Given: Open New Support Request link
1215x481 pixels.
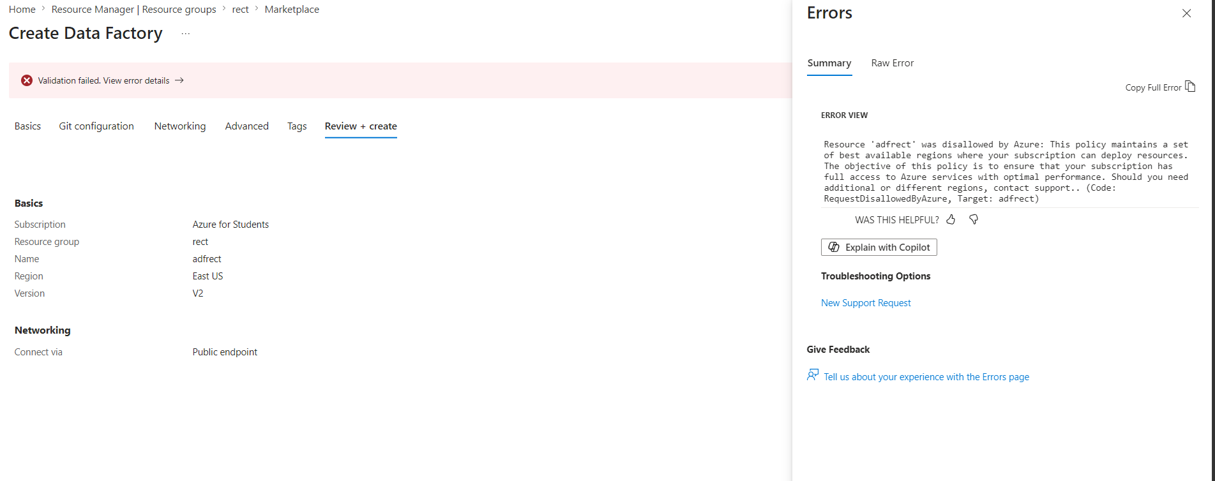Looking at the screenshot, I should pyautogui.click(x=866, y=303).
